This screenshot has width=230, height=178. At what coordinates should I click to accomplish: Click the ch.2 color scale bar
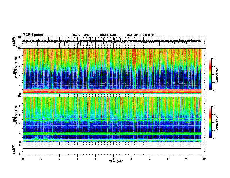(x=210, y=122)
